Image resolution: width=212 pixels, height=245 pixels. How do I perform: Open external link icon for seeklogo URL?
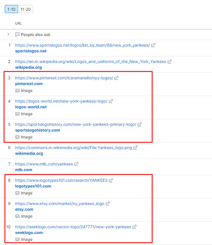(134, 227)
